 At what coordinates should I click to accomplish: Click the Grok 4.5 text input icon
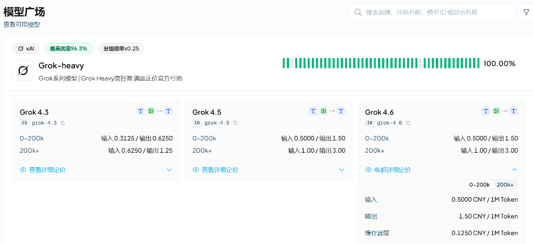tap(313, 111)
